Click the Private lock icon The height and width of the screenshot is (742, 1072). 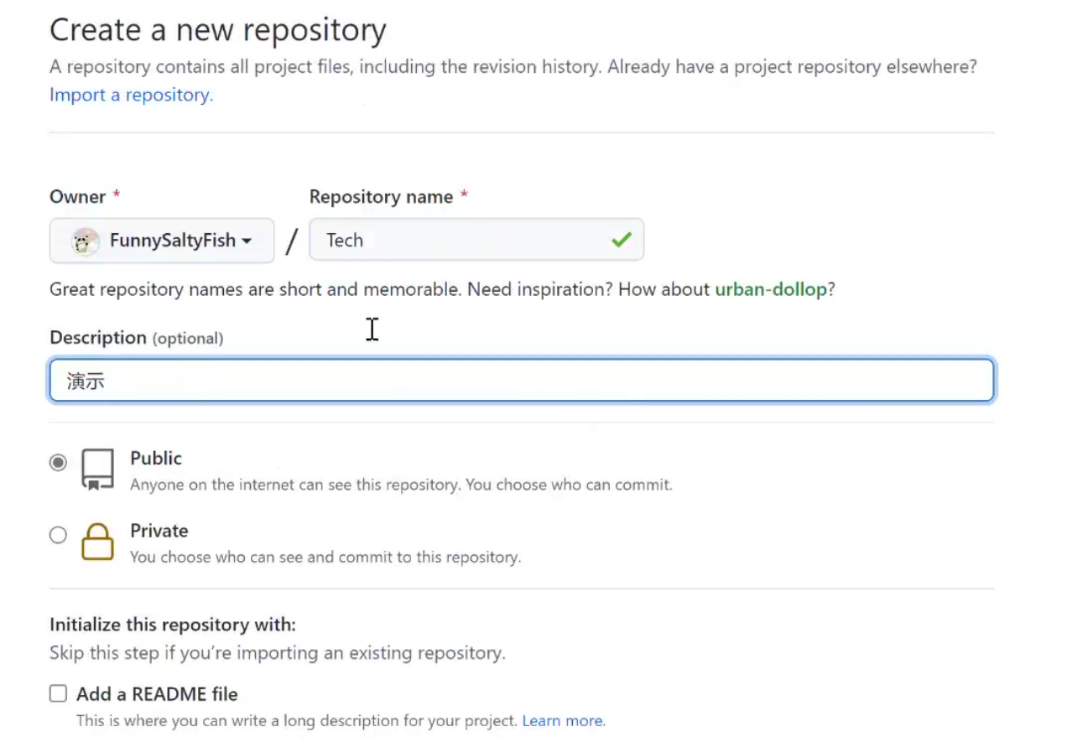[x=97, y=542]
